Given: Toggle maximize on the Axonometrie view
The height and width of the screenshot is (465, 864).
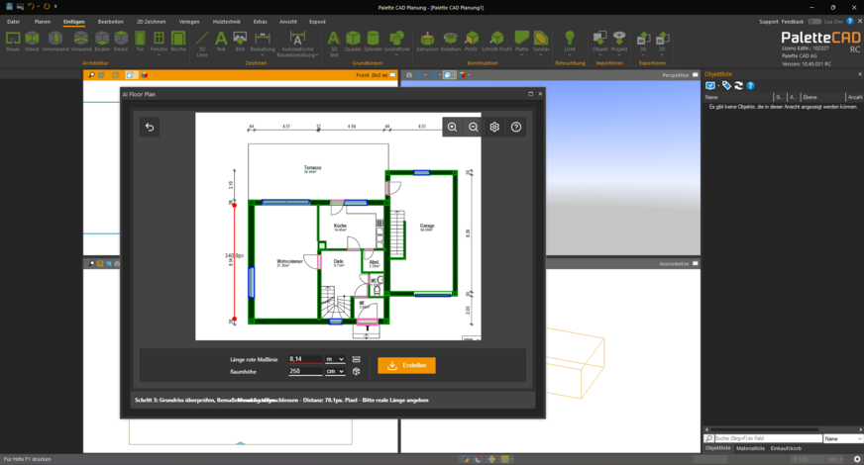Looking at the screenshot, I should click(x=695, y=263).
